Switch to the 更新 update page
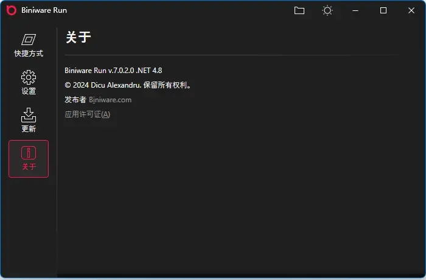Viewport: 426px width, 280px height. point(29,121)
